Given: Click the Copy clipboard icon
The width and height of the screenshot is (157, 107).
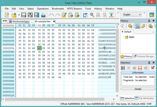Looking at the screenshot, I should (x=71, y=15).
